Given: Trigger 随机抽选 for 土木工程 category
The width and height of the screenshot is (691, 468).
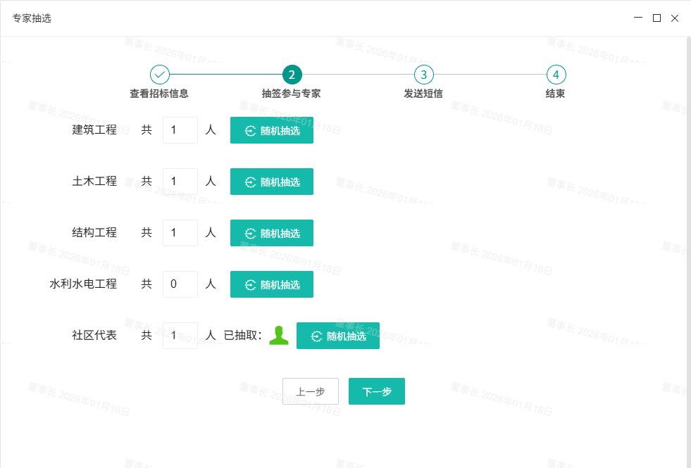Looking at the screenshot, I should point(271,182).
